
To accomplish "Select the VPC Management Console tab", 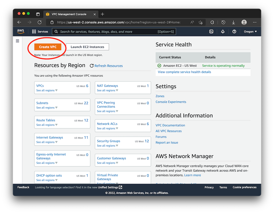I will 71,14.
